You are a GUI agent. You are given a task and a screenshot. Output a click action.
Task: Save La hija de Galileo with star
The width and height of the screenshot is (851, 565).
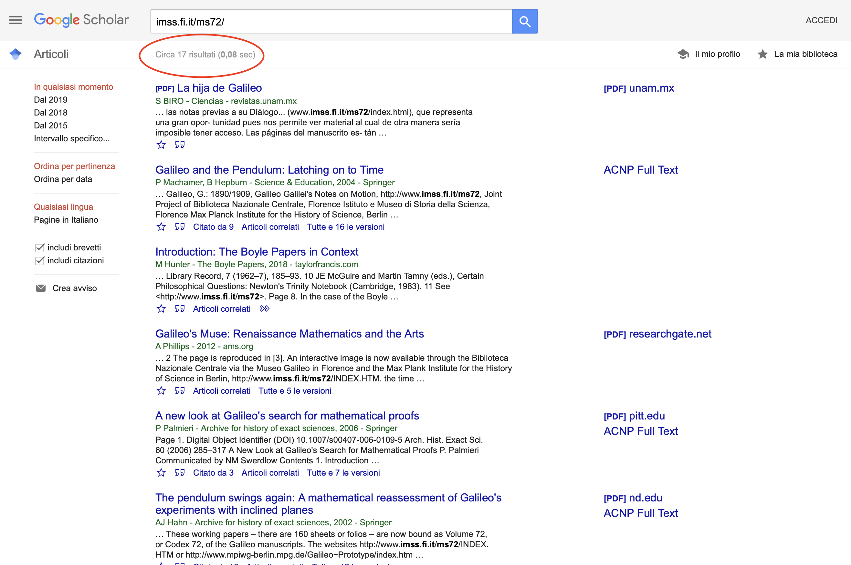point(161,145)
